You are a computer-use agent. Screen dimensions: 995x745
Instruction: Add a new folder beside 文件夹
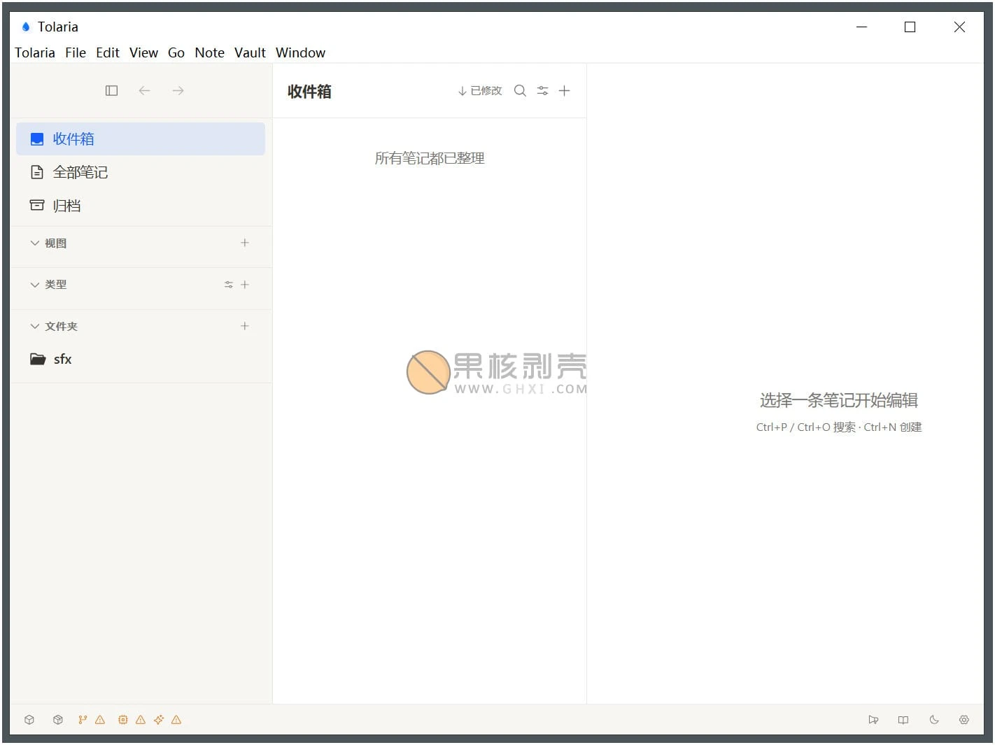tap(245, 326)
